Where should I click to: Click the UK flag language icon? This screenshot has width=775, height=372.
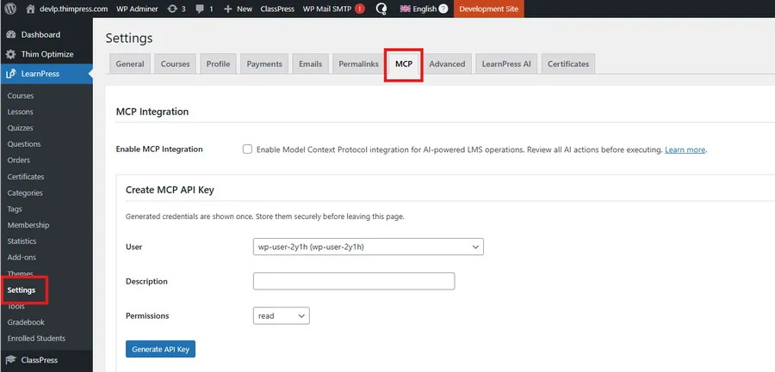[406, 9]
